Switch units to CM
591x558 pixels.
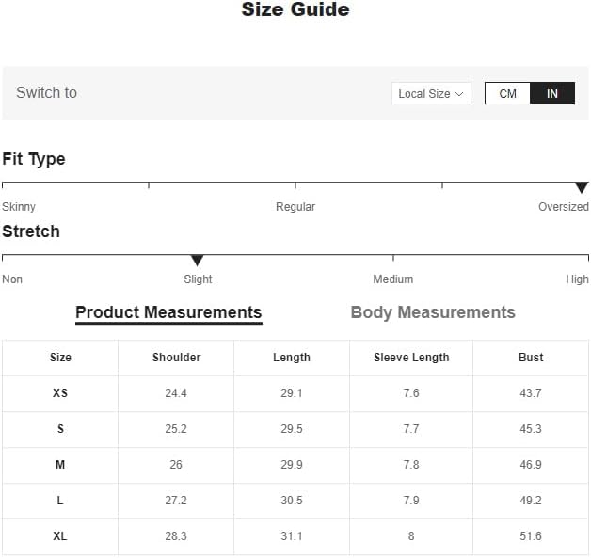pyautogui.click(x=507, y=93)
